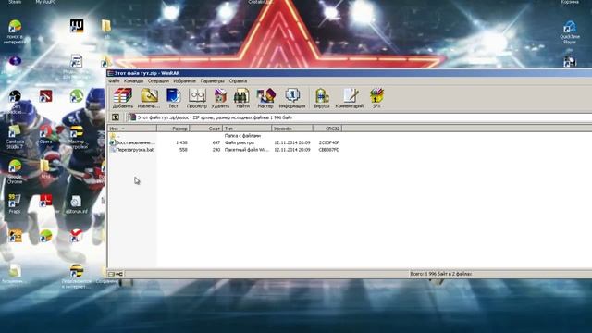This screenshot has height=333, width=592.
Task: Click the Вирусы virus scan icon
Action: [x=322, y=98]
